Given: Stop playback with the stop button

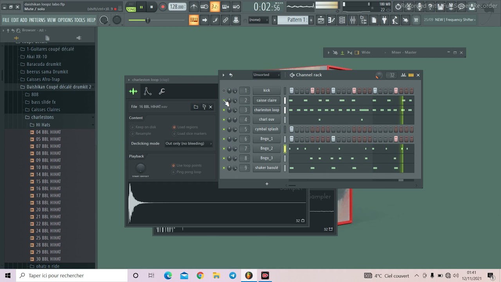Looking at the screenshot, I should (152, 7).
